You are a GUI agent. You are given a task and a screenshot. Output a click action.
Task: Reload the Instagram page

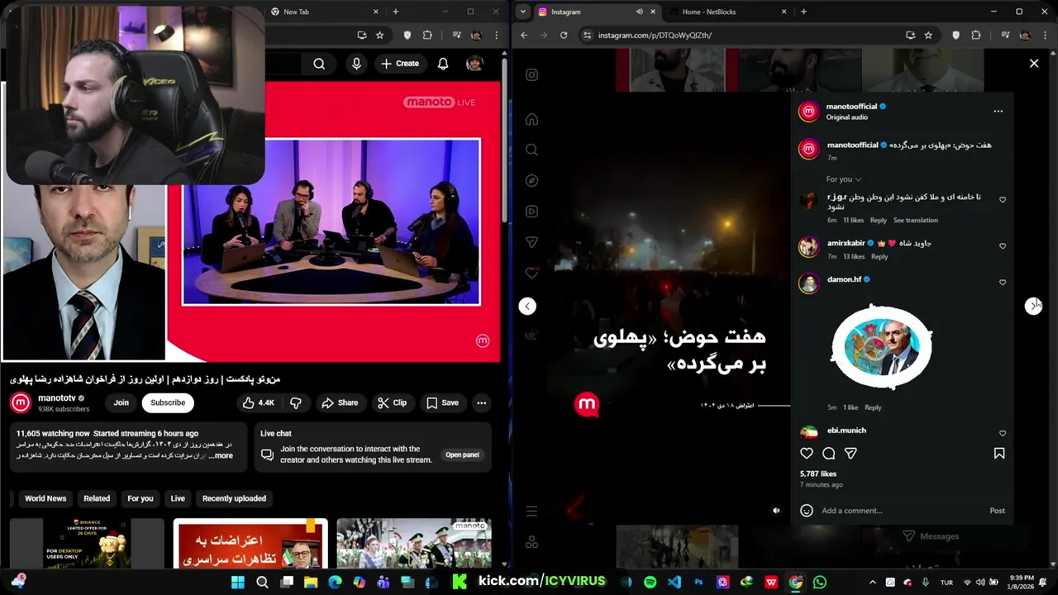point(564,35)
